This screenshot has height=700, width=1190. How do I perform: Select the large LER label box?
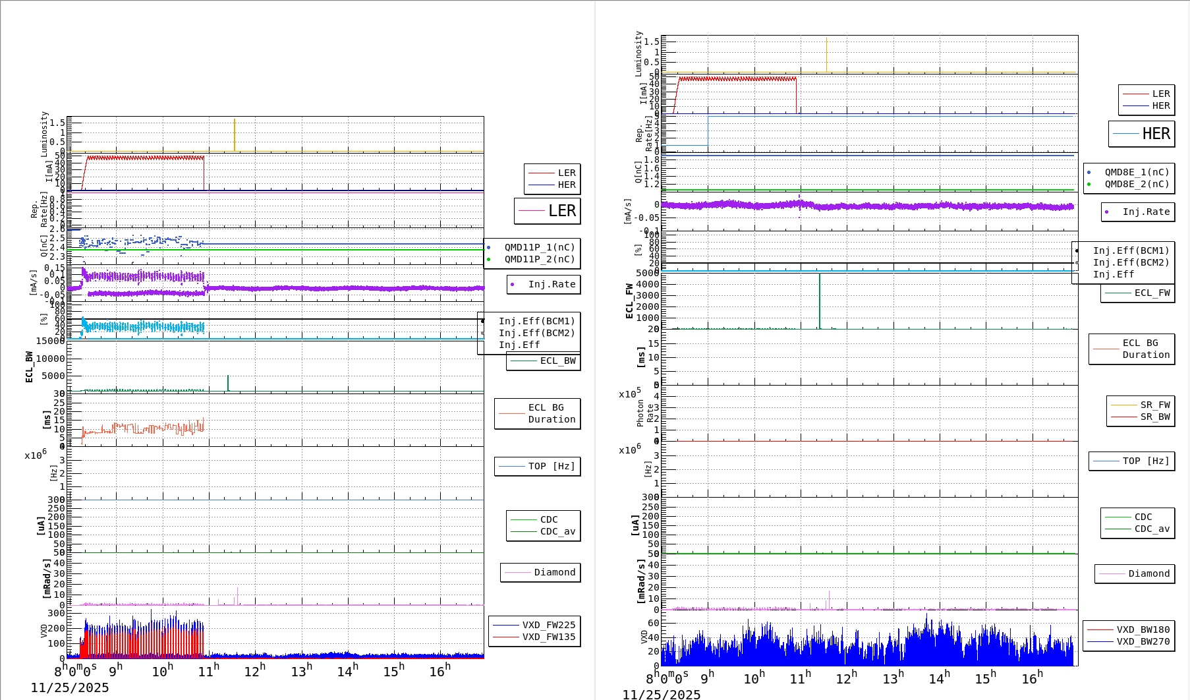click(548, 212)
